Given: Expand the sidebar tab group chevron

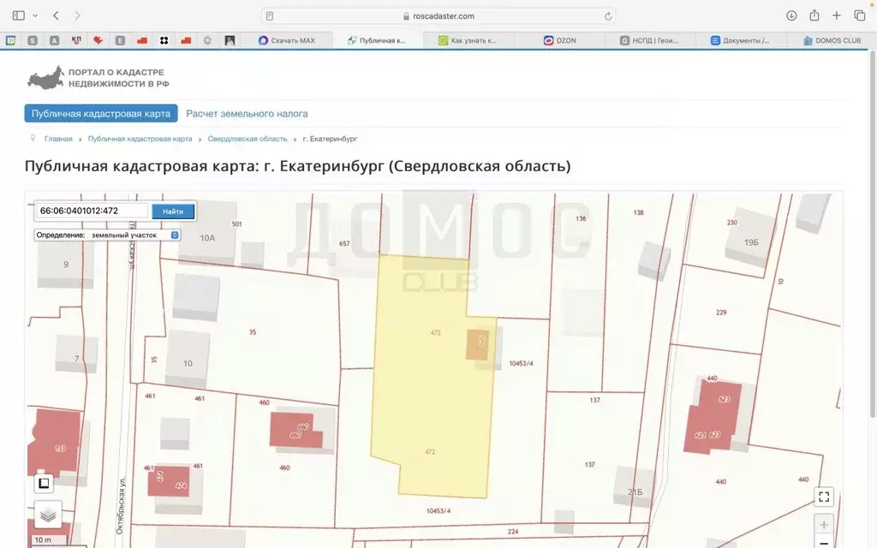Looking at the screenshot, I should (35, 15).
